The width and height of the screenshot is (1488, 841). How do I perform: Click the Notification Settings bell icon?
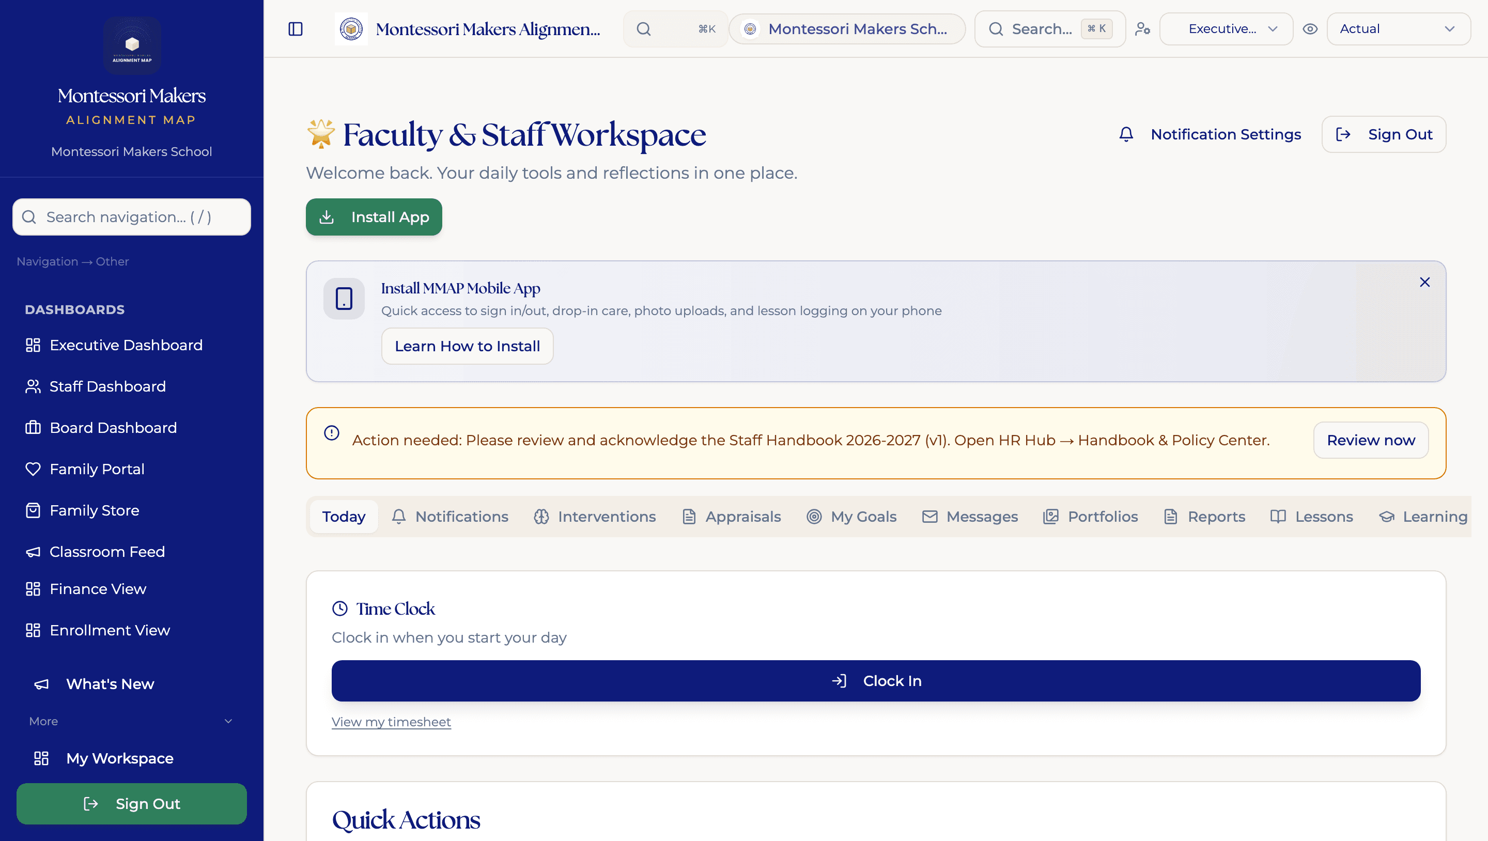pyautogui.click(x=1126, y=135)
